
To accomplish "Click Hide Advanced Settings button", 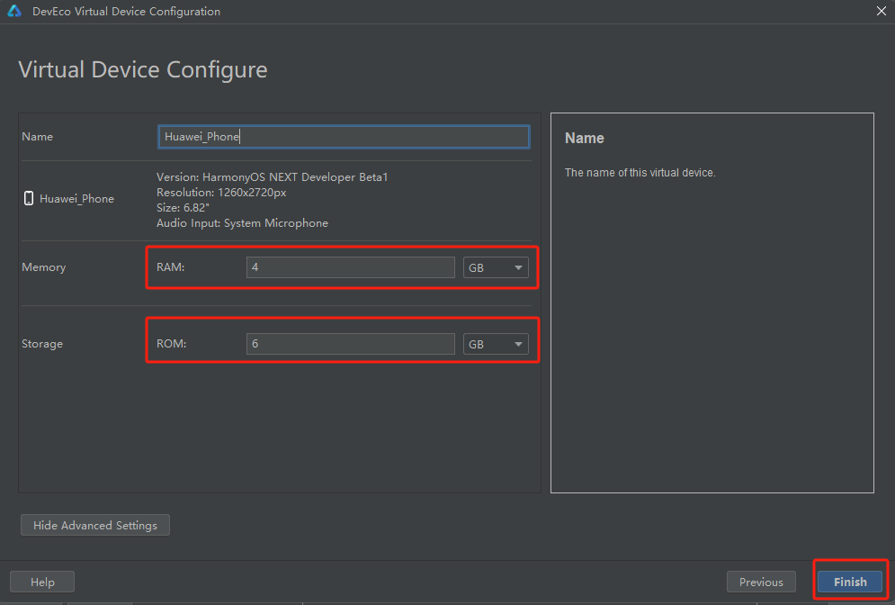I will click(x=95, y=525).
